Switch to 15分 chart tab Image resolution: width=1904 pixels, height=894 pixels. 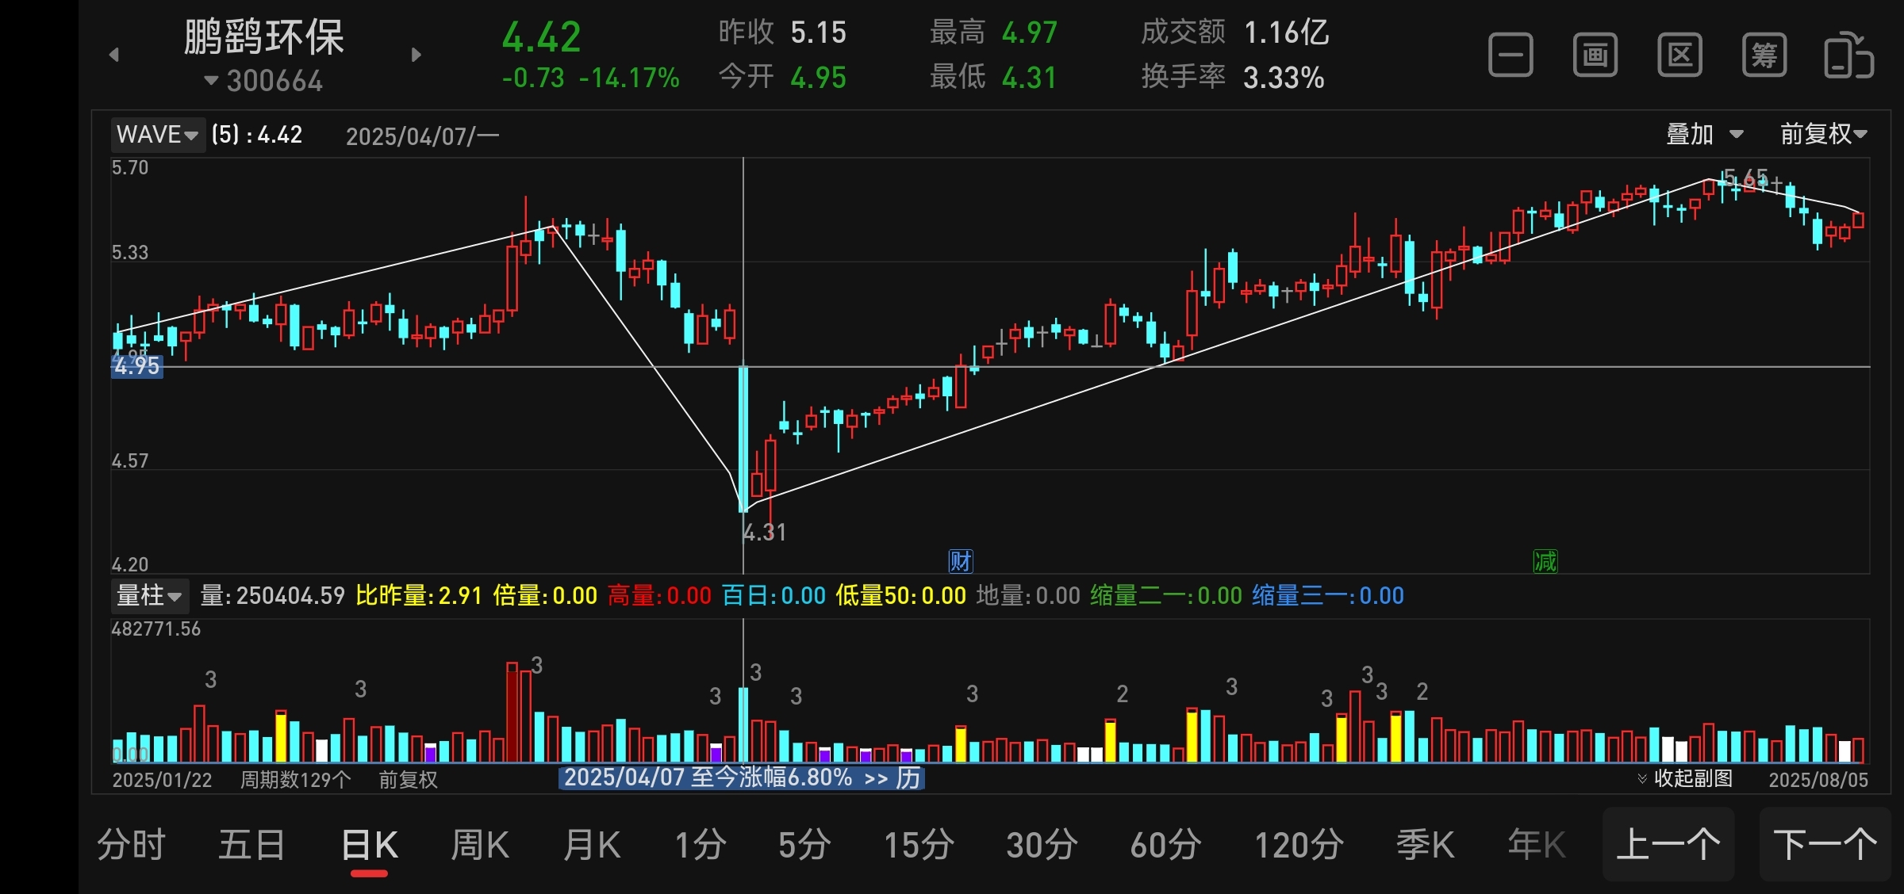(x=919, y=845)
